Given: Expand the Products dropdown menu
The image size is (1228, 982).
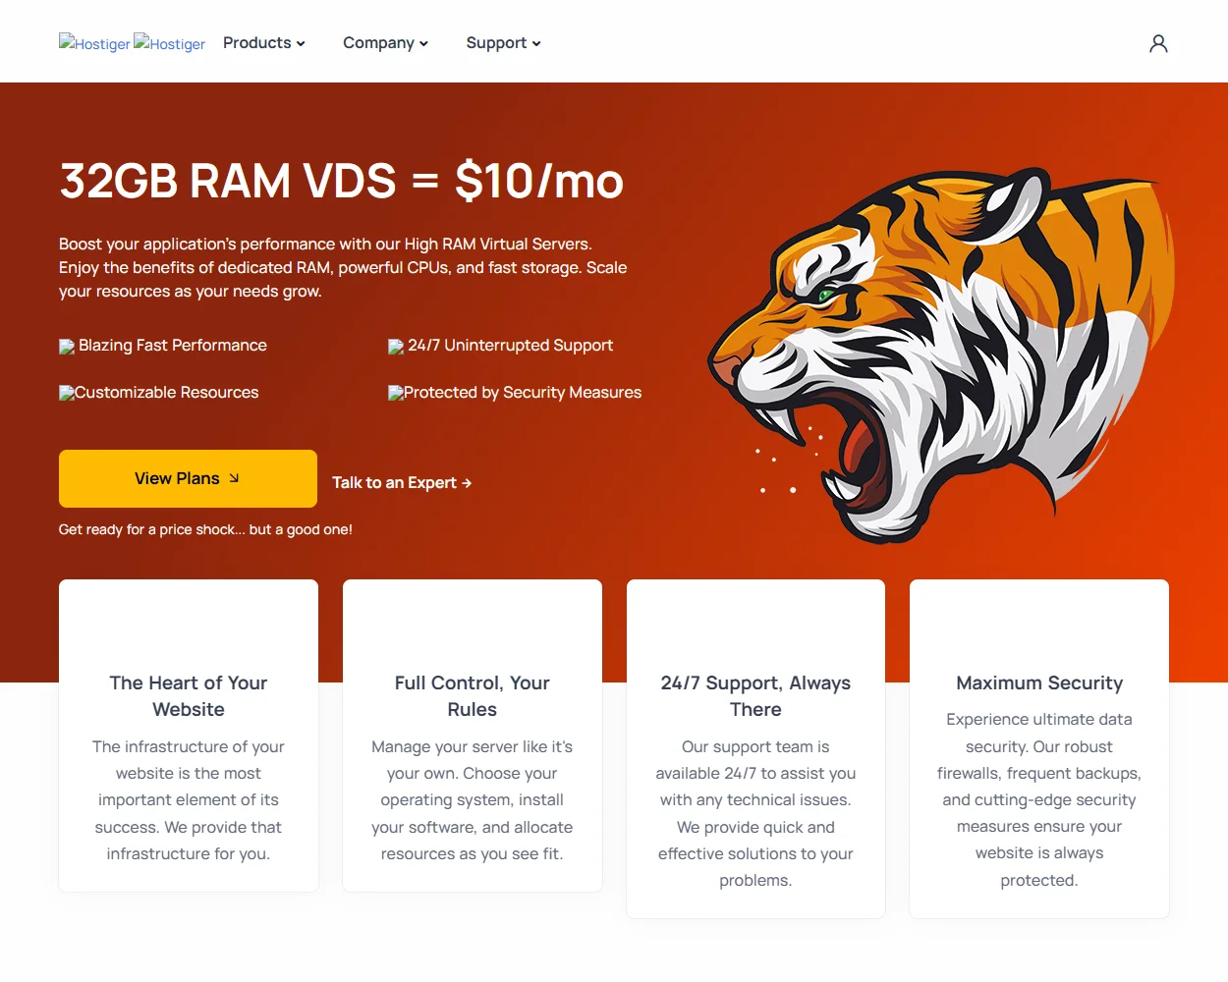Looking at the screenshot, I should 263,43.
